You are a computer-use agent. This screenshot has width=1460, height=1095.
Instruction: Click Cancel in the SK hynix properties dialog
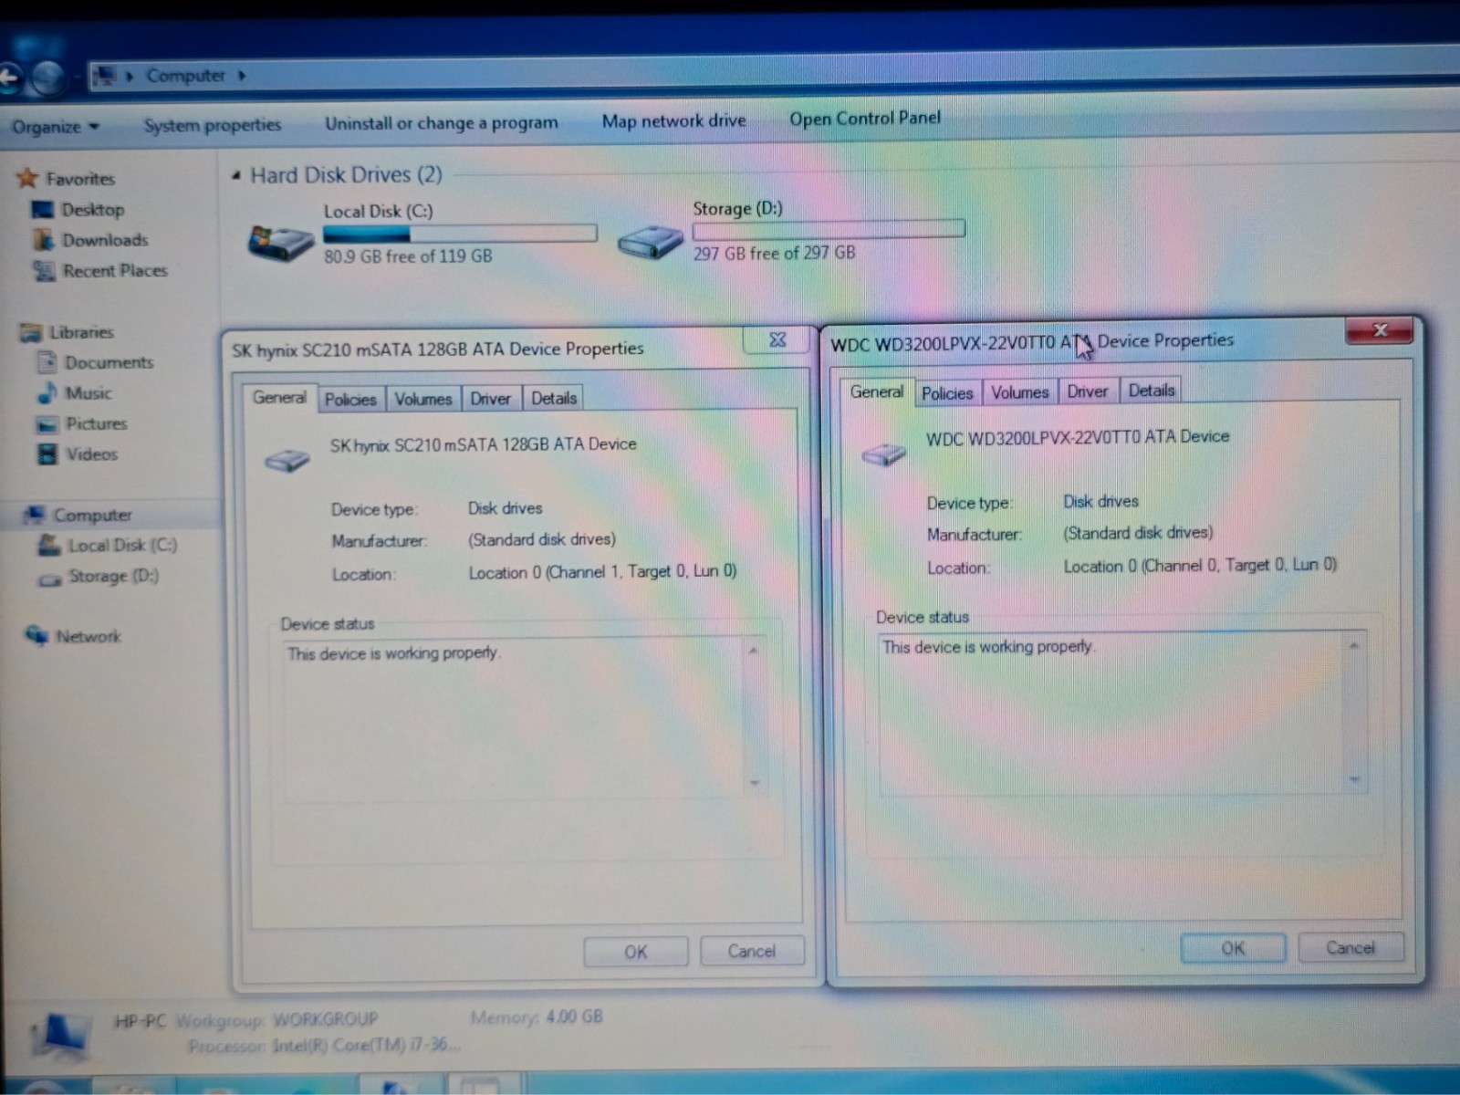[x=752, y=951]
